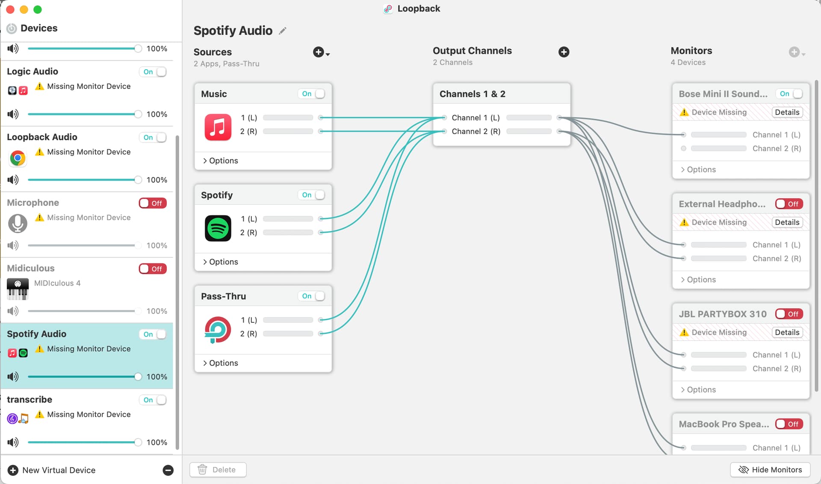Click the Pass-Thru source icon
The height and width of the screenshot is (484, 821).
(218, 329)
